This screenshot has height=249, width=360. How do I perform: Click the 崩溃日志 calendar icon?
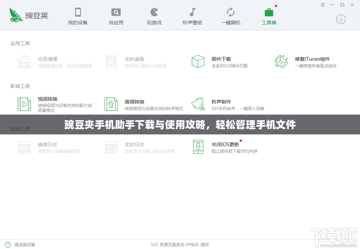[x=24, y=147]
